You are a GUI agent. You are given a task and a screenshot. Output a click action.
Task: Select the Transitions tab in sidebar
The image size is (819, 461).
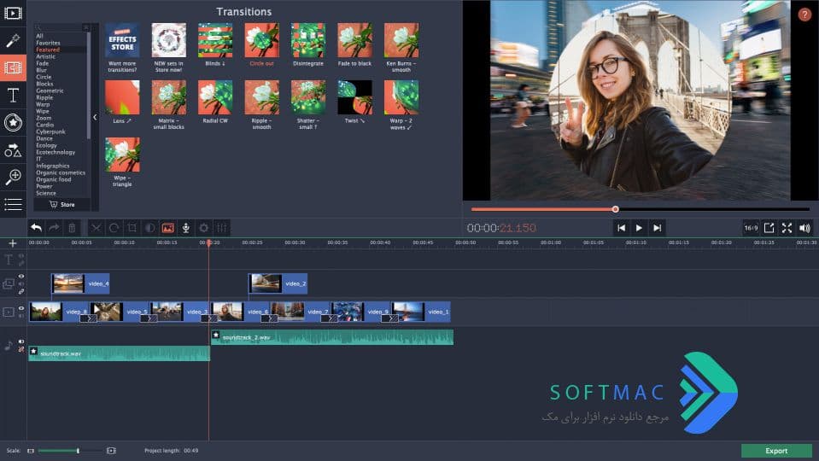(13, 68)
